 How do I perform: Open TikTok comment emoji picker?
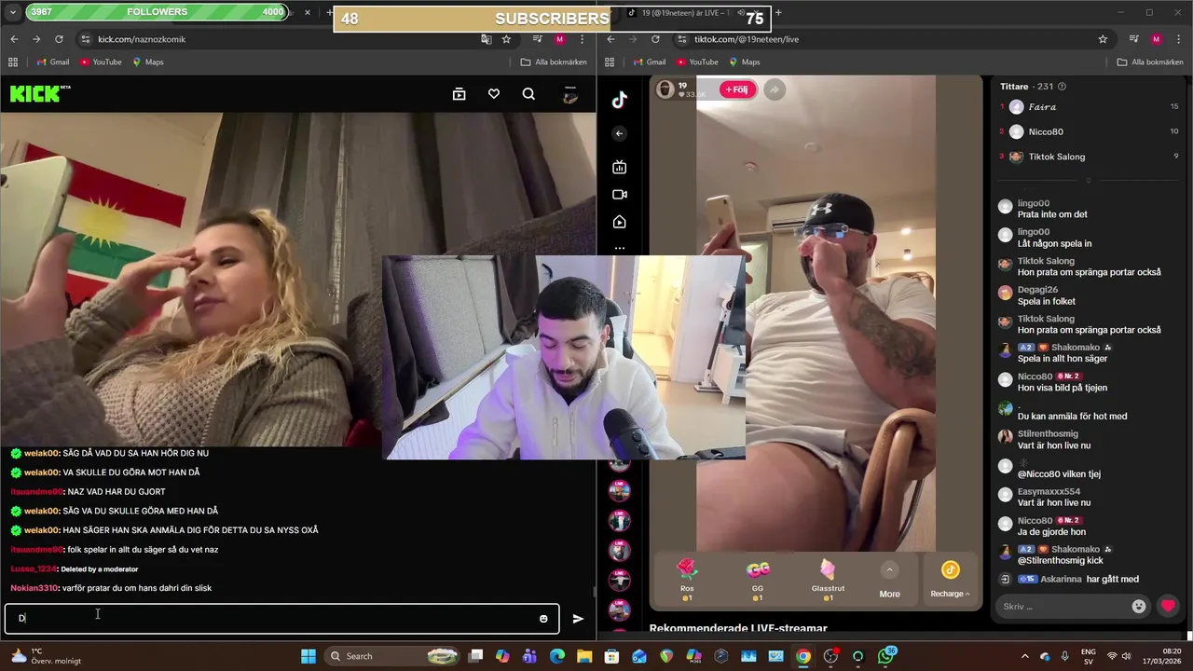[1139, 606]
